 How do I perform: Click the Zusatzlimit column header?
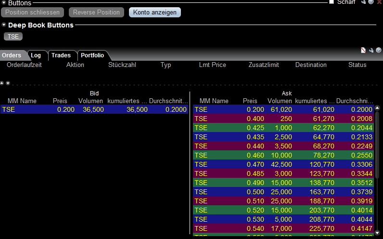[x=264, y=65]
